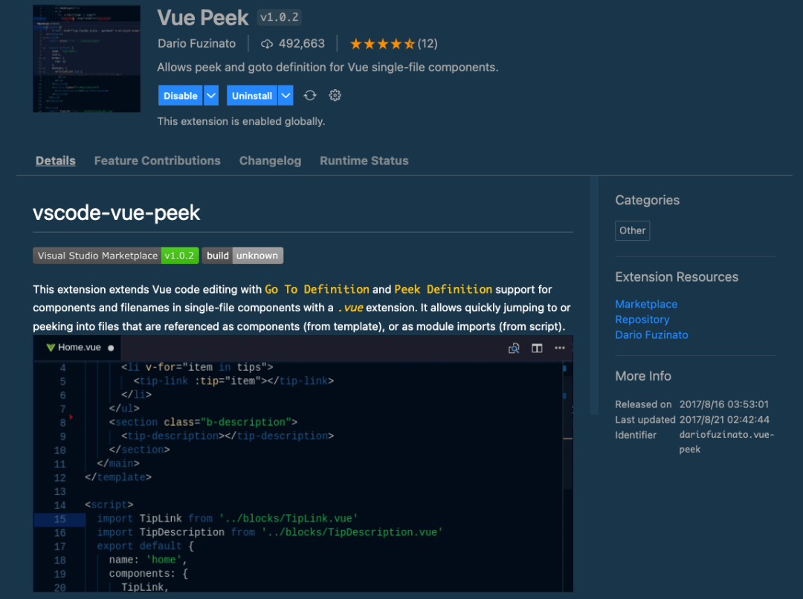The height and width of the screenshot is (599, 803).
Task: Switch to Runtime Status tab
Action: coord(364,161)
